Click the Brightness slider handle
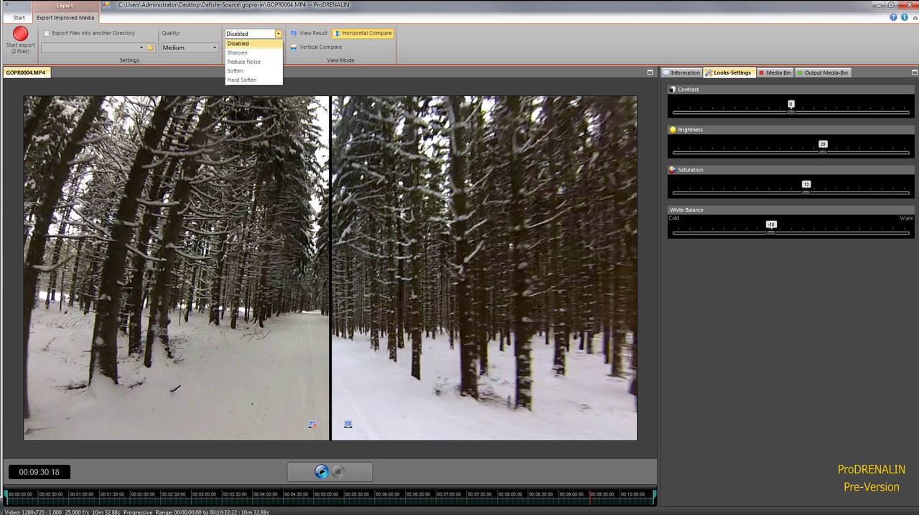The image size is (919, 515). tap(823, 152)
